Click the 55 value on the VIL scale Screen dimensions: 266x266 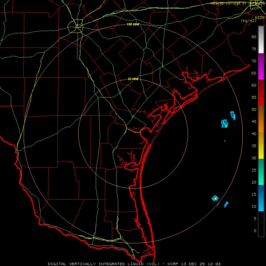coord(254,97)
